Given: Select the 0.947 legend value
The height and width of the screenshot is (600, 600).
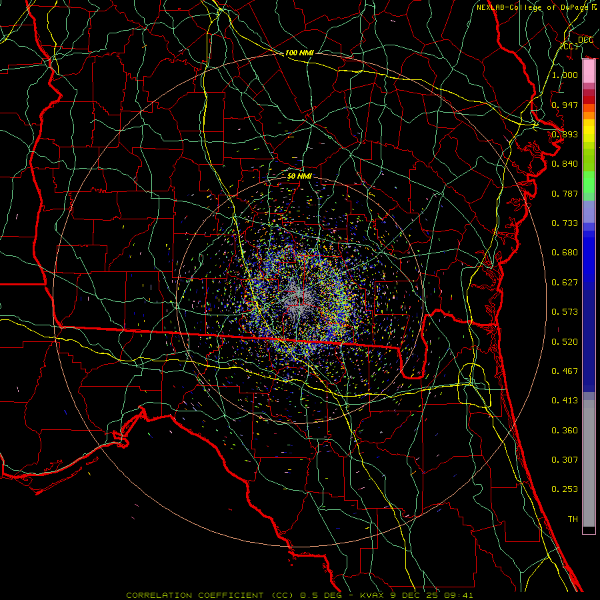Looking at the screenshot, I should coord(565,105).
